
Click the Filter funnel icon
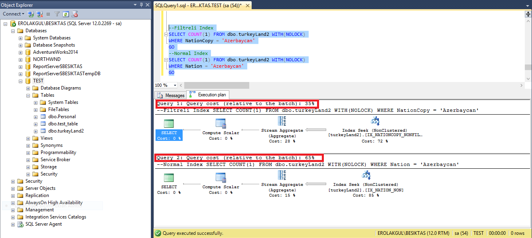click(x=57, y=14)
